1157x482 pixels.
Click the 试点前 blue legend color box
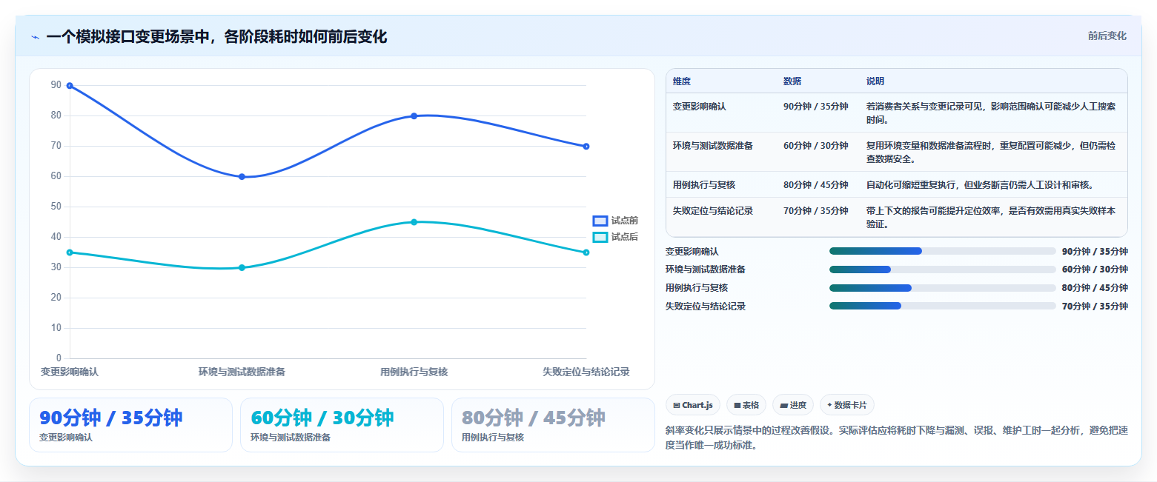click(600, 221)
